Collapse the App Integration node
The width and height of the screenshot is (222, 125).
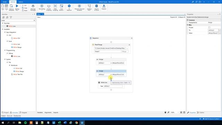pyautogui.click(x=5, y=32)
